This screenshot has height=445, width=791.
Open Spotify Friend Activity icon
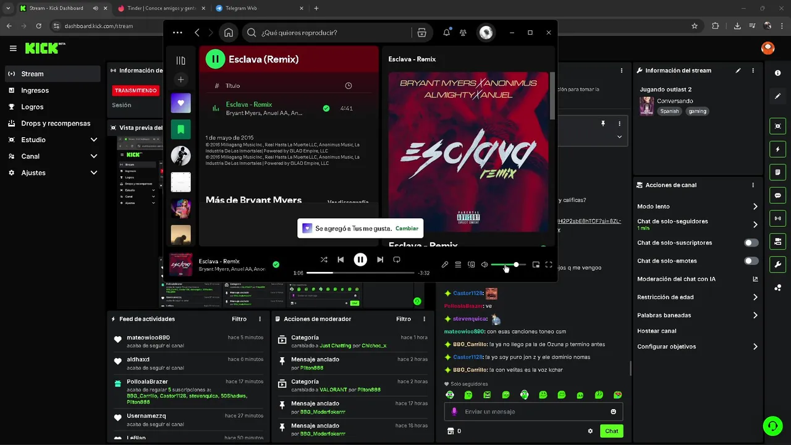(463, 33)
